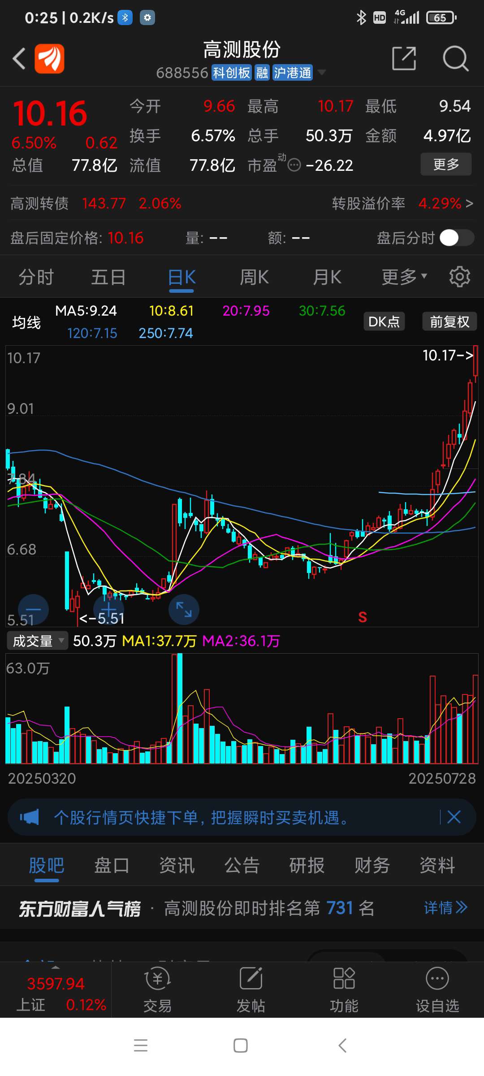Tap 科创板 tag

point(231,73)
